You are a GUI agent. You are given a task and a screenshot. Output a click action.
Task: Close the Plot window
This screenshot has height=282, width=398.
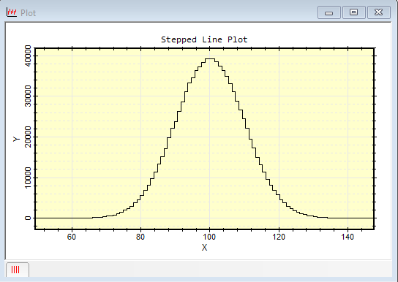pos(379,12)
